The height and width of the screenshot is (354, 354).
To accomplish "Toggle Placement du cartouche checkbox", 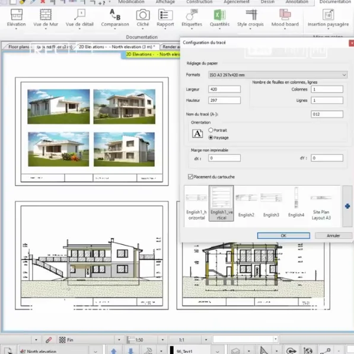I will coord(190,177).
